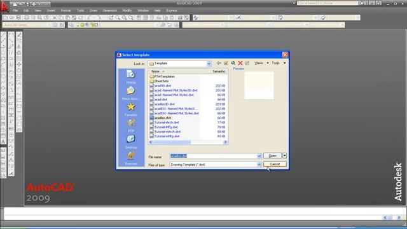This screenshot has width=407, height=229.
Task: Select Tutorial-iArch.dwt file
Action: click(x=164, y=123)
